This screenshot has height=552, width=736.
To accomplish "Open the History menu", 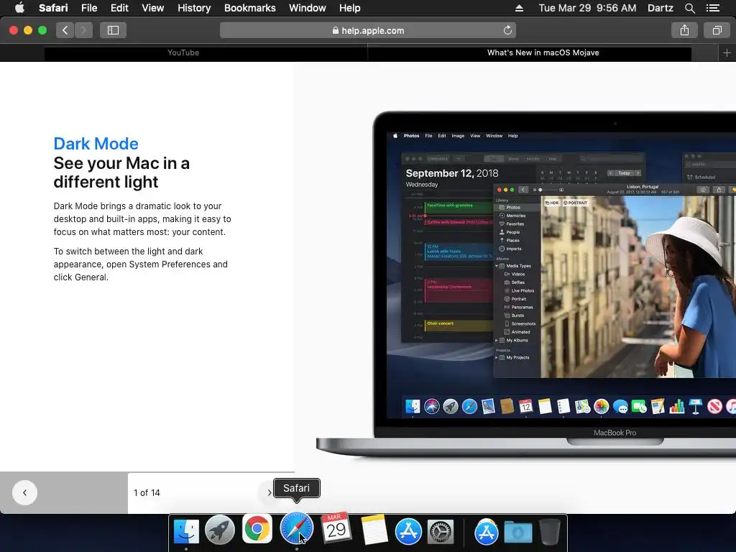I will [x=194, y=8].
